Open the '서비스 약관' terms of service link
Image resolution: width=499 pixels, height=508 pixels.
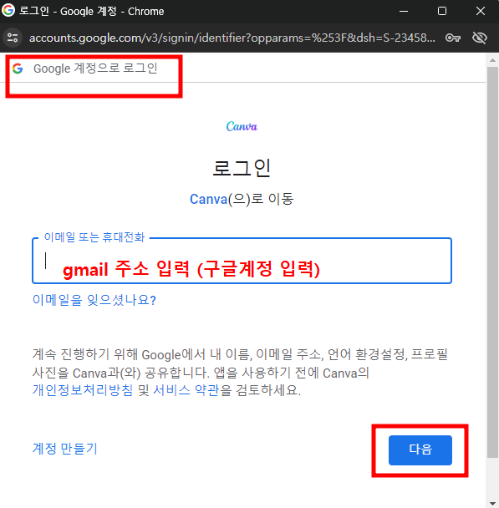point(186,389)
